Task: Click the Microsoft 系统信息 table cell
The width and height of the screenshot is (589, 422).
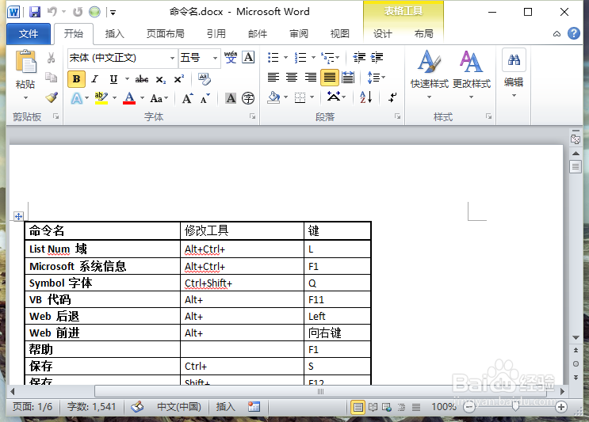Action: point(102,266)
